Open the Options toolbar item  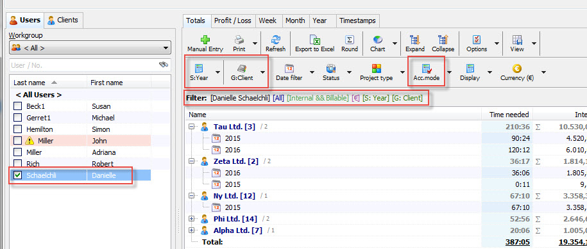[477, 40]
